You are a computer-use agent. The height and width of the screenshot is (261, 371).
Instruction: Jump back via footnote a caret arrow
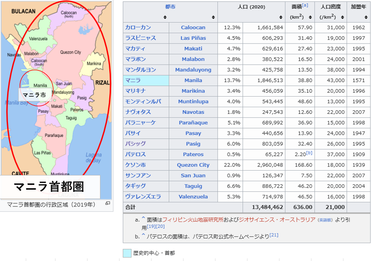click(143, 218)
